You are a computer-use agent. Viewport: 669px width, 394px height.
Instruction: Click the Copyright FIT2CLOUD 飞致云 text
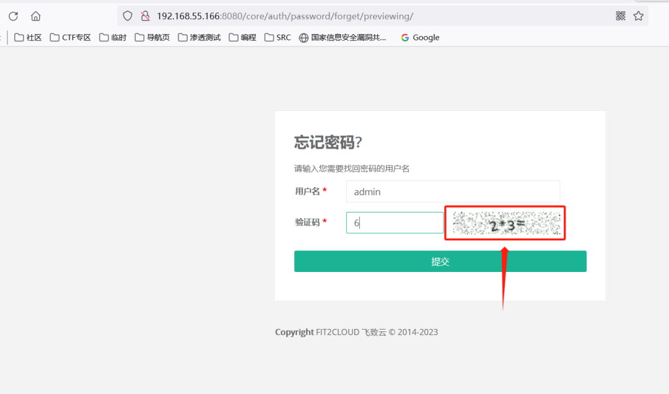356,331
